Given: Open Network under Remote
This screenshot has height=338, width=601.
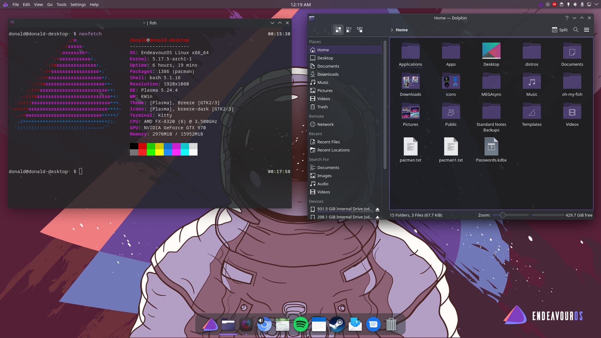Looking at the screenshot, I should coord(345,124).
